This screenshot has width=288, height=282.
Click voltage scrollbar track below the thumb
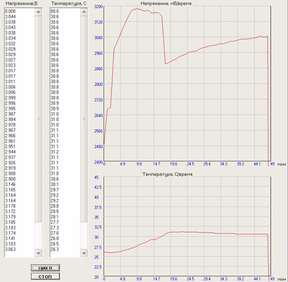coord(38,235)
